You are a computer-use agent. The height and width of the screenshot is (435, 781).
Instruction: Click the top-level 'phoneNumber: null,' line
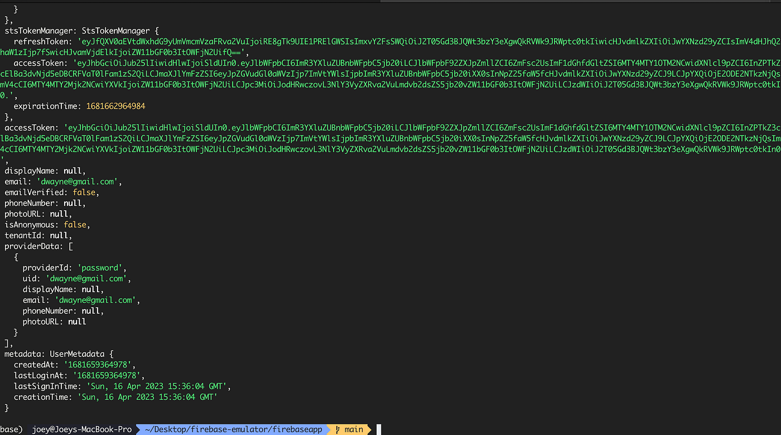point(45,204)
